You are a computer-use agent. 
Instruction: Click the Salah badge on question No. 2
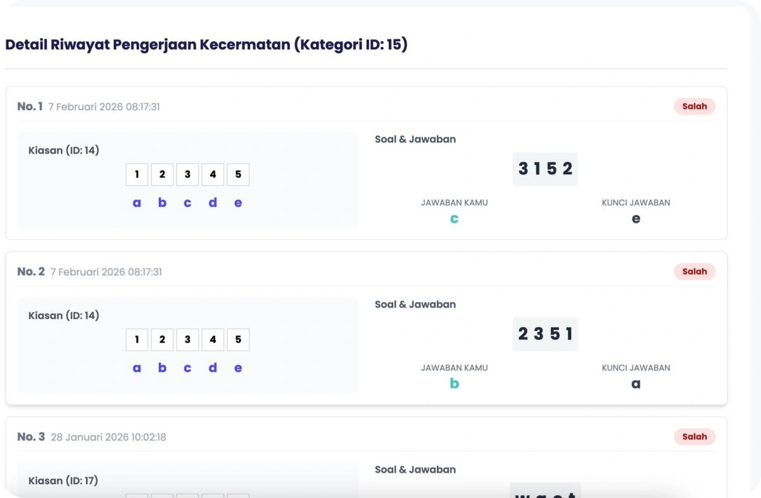694,271
